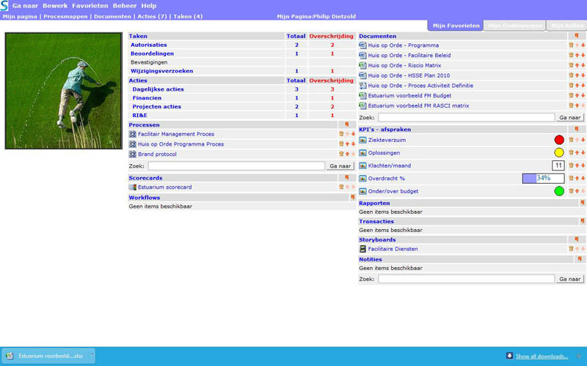Move Brand protocol process up
The width and height of the screenshot is (587, 366).
tap(347, 154)
